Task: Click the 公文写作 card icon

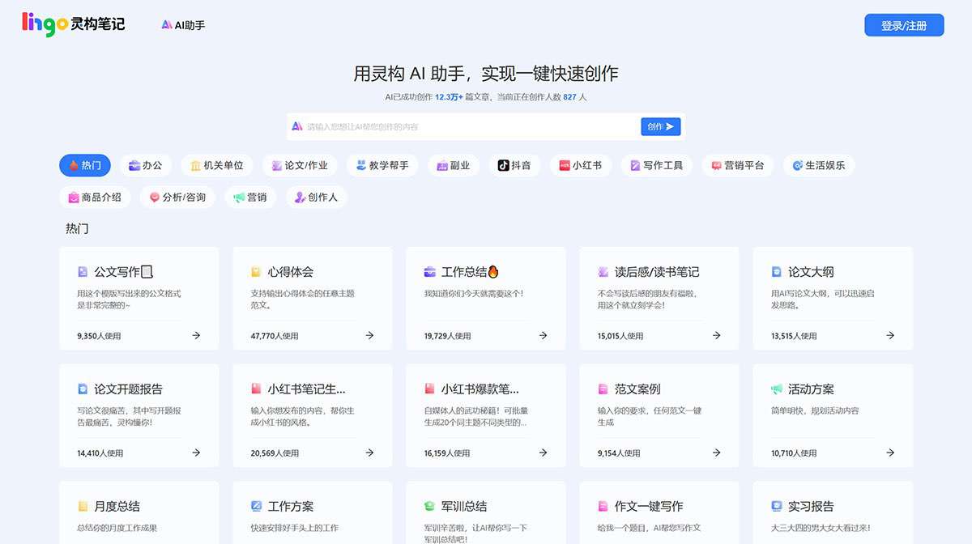Action: click(x=83, y=272)
